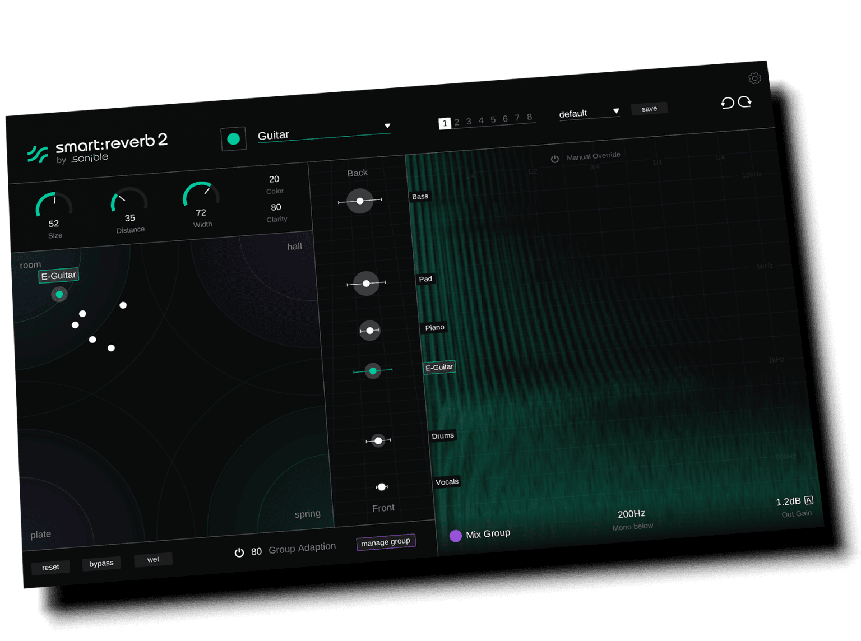Click the manage group button
This screenshot has width=861, height=641.
click(x=386, y=542)
